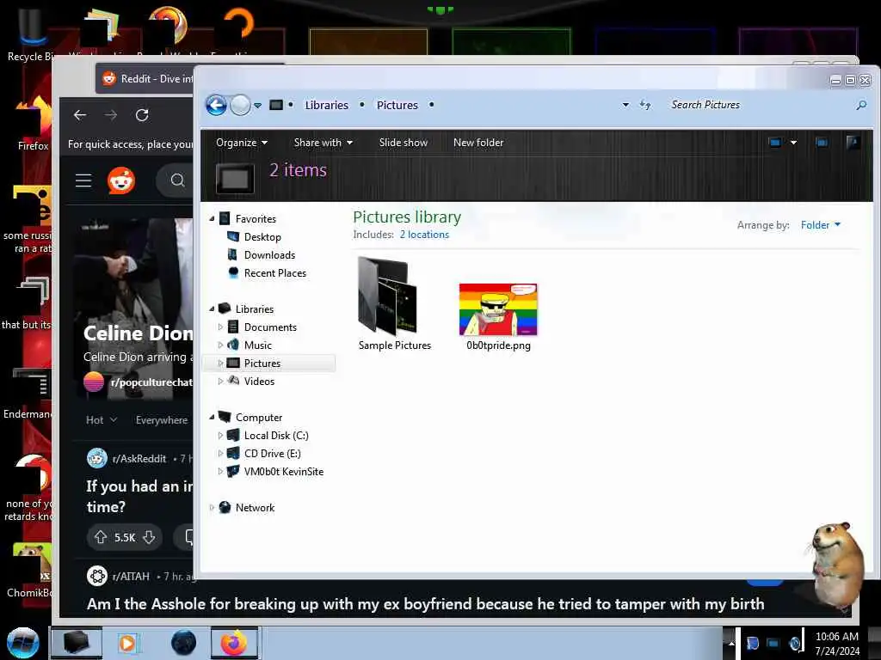Reload the Reddit page in Firefox
881x660 pixels.
tap(142, 115)
